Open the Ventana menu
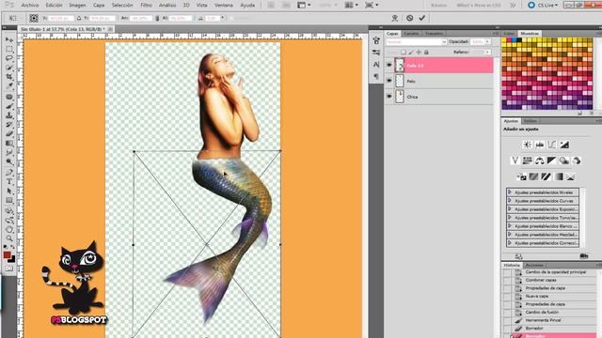The width and height of the screenshot is (602, 338). coord(224,6)
